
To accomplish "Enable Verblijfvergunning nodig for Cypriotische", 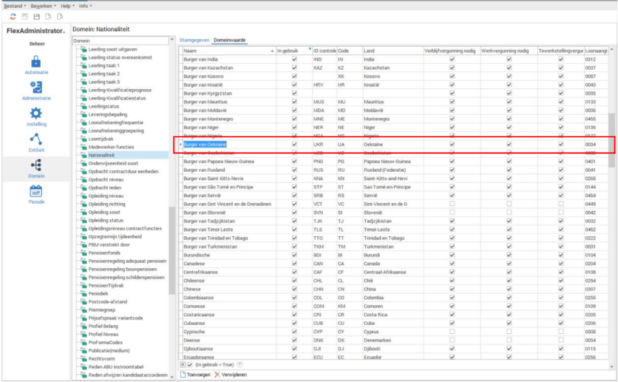I will coord(452,331).
